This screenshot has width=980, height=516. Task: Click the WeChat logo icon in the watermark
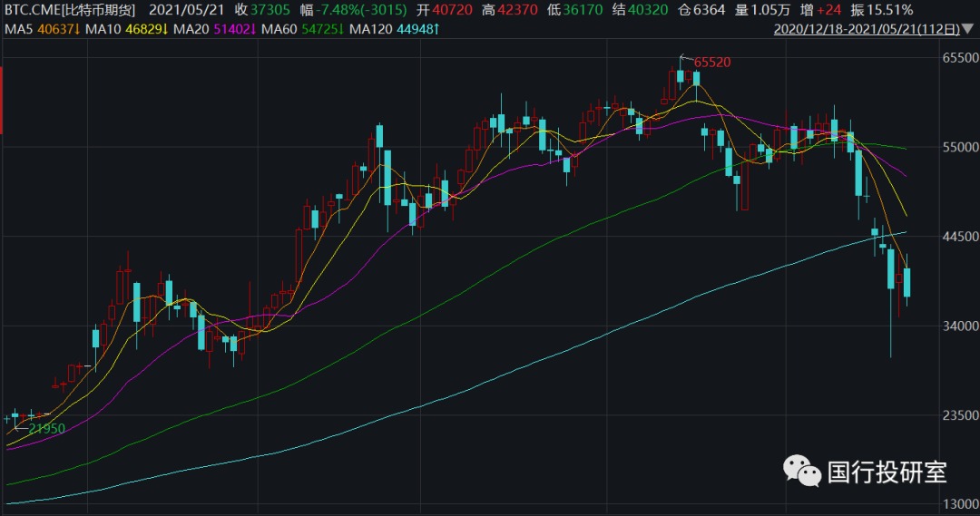tap(803, 471)
